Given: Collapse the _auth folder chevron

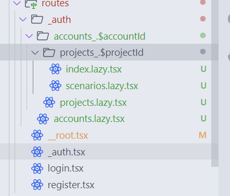Looking at the screenshot, I should click(23, 19).
